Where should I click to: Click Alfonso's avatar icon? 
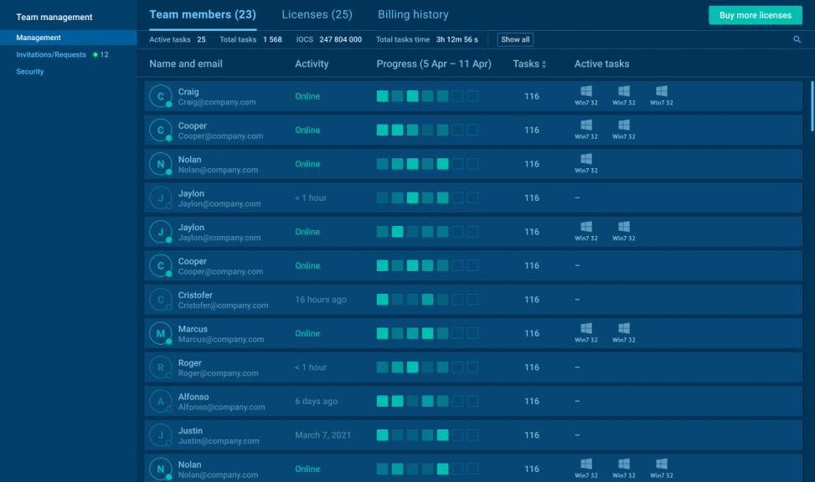(161, 401)
